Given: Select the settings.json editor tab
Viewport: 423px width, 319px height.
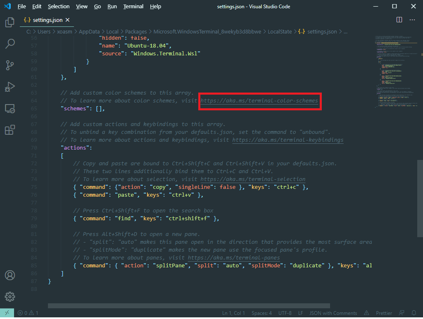Looking at the screenshot, I should click(x=47, y=20).
